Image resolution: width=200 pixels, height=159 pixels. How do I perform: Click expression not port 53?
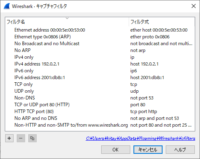(x=142, y=98)
